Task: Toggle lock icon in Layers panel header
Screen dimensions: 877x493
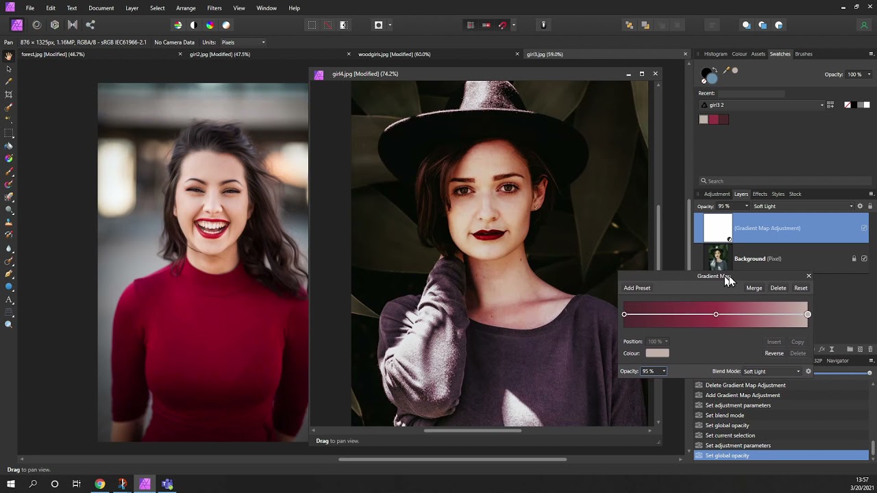Action: click(870, 206)
